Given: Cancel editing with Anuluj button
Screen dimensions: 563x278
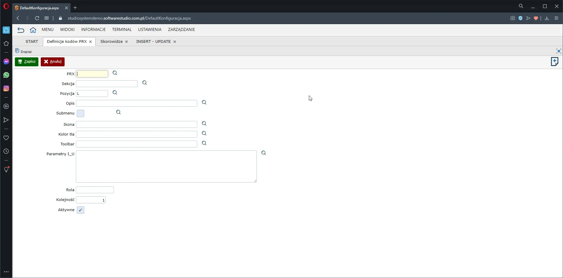Looking at the screenshot, I should (x=53, y=62).
